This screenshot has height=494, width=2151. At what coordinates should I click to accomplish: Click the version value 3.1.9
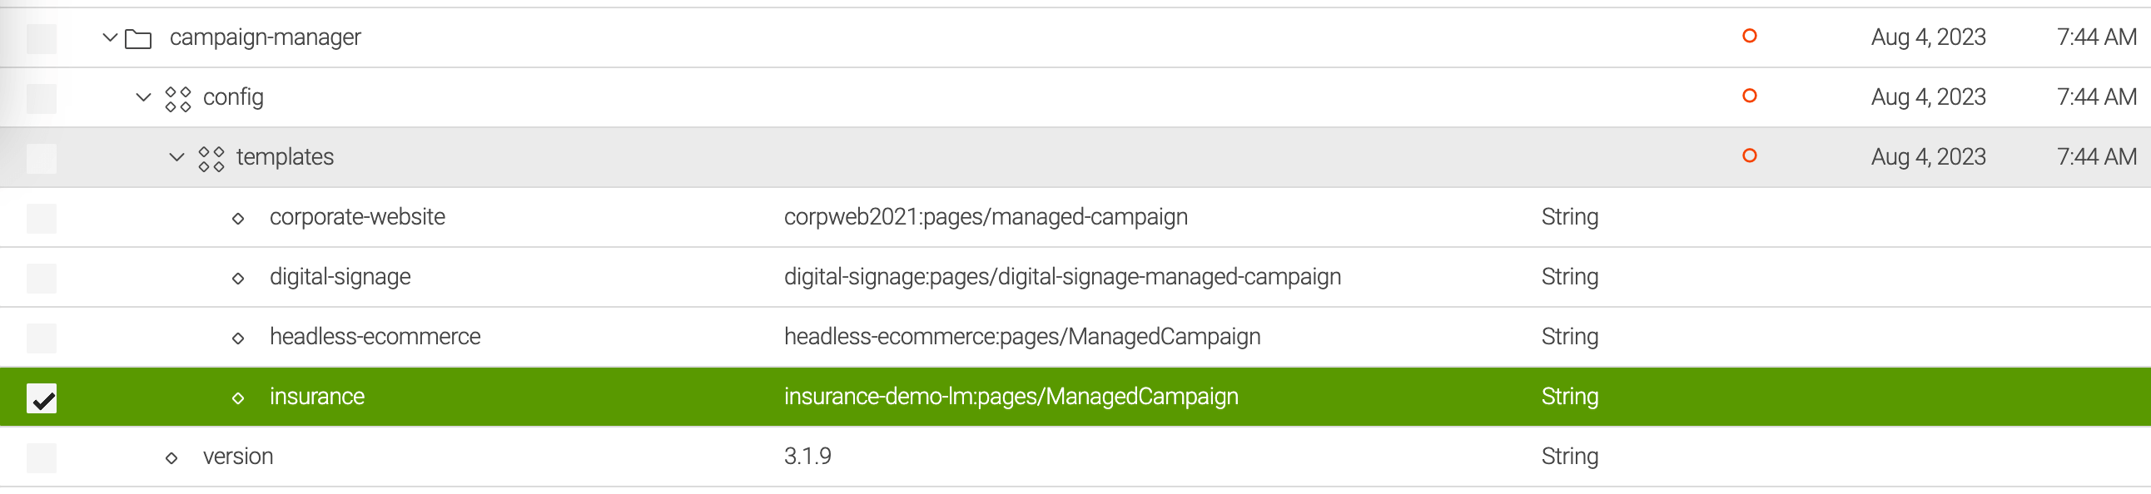(807, 457)
